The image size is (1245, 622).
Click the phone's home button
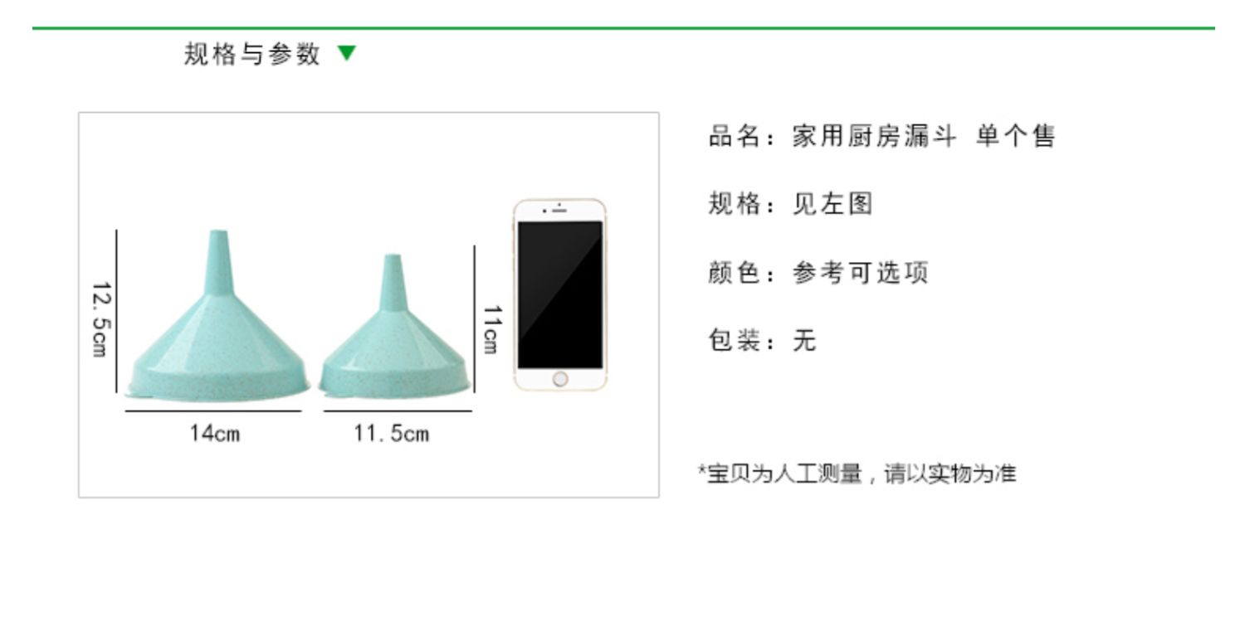click(x=560, y=379)
